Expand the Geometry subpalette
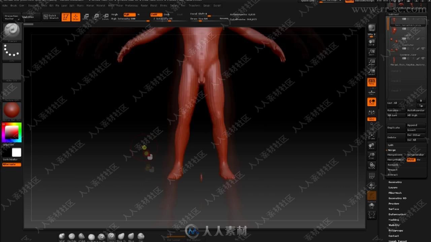431x242 pixels. tap(395, 182)
